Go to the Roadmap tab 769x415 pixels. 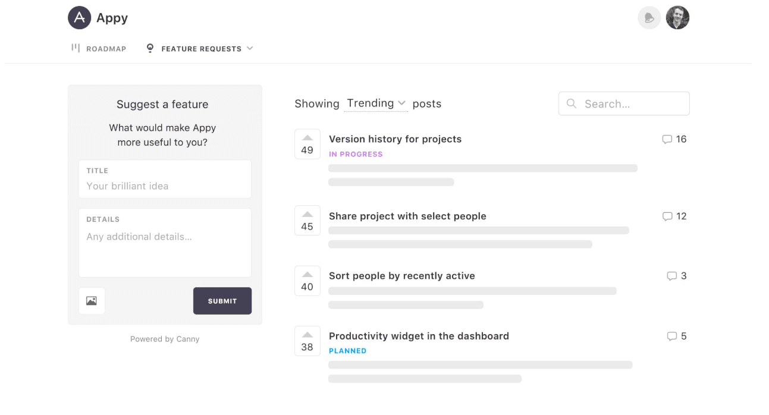coord(99,49)
